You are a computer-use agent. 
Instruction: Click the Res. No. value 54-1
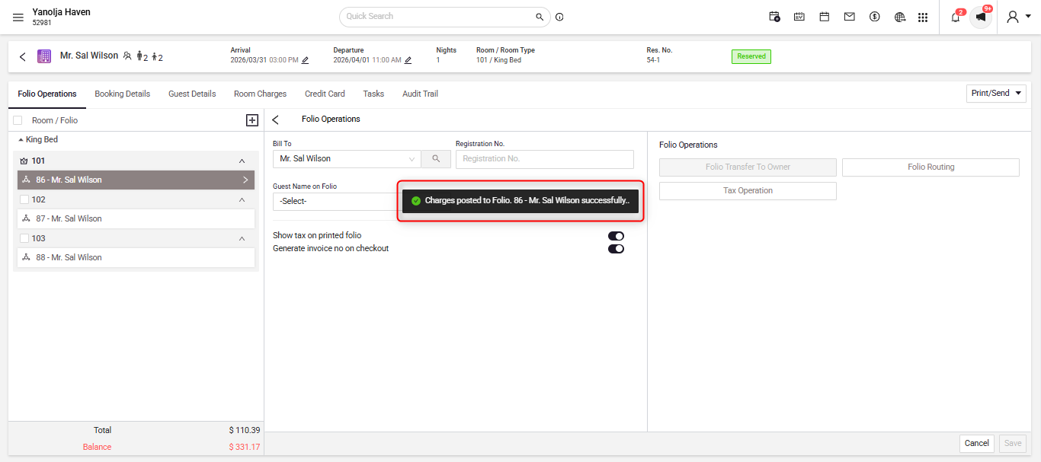pos(653,60)
